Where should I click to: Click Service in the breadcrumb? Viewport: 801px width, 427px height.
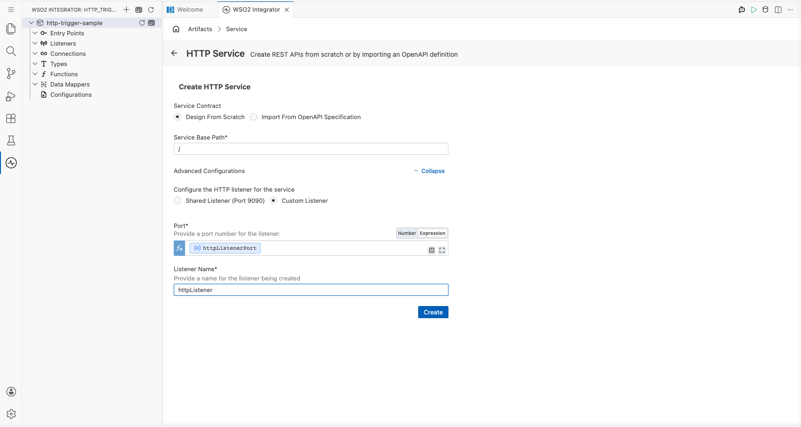[x=237, y=29]
